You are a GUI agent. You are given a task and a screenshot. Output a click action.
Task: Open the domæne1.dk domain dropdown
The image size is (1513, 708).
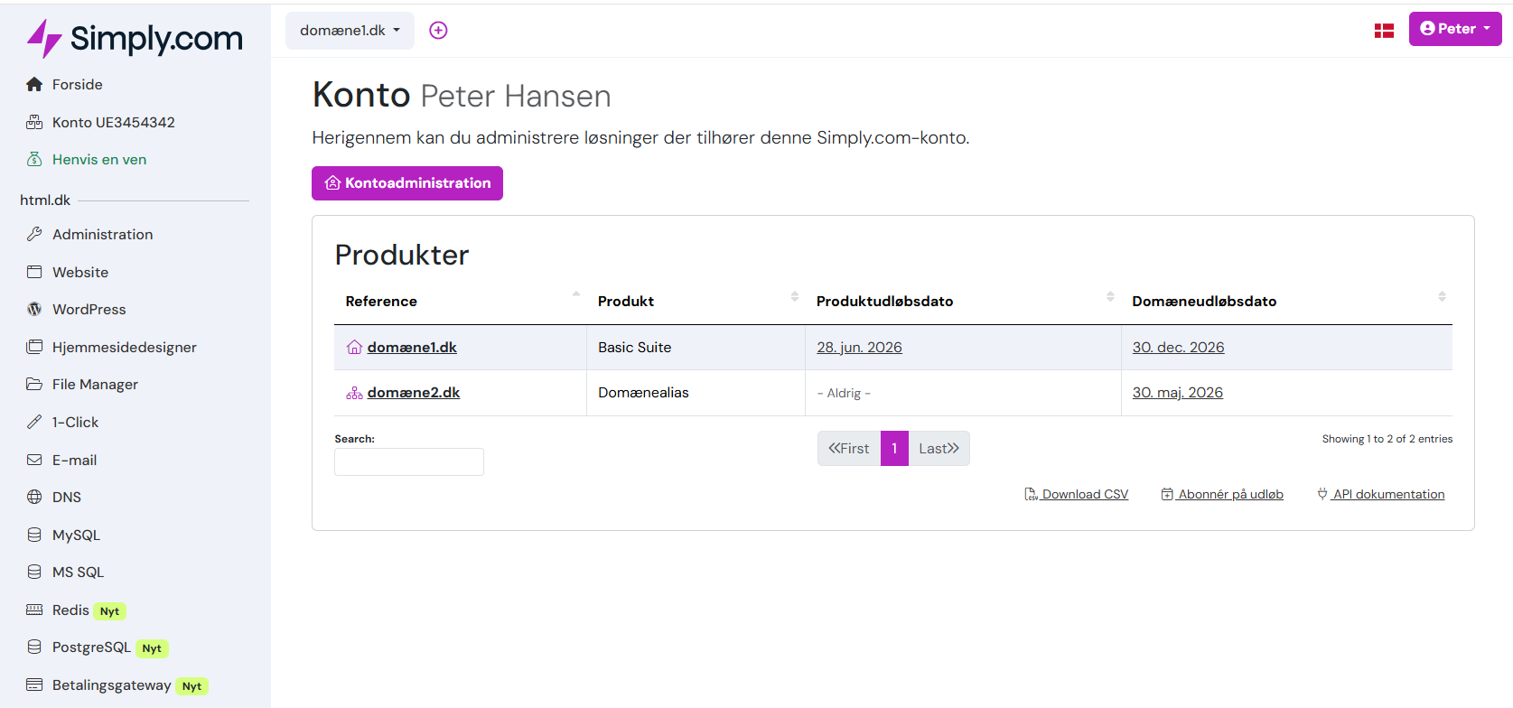pyautogui.click(x=350, y=31)
